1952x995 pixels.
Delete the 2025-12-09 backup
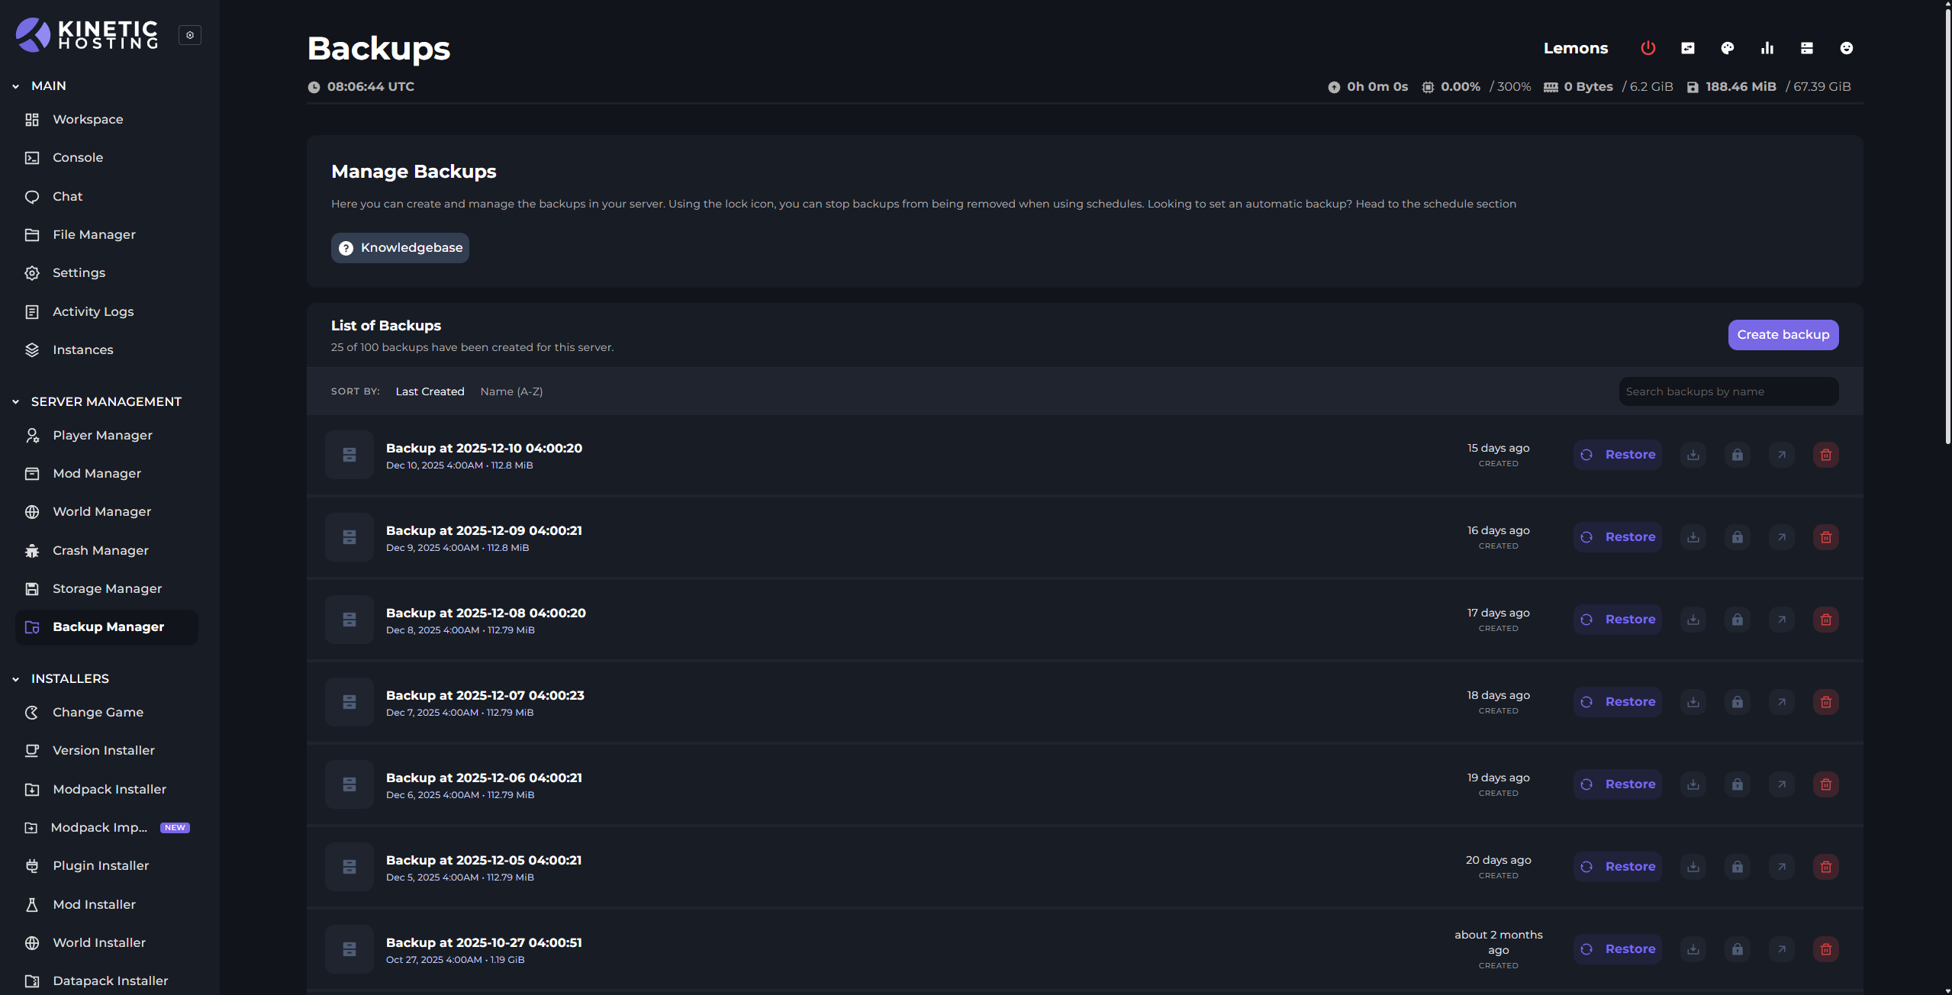[x=1825, y=537]
